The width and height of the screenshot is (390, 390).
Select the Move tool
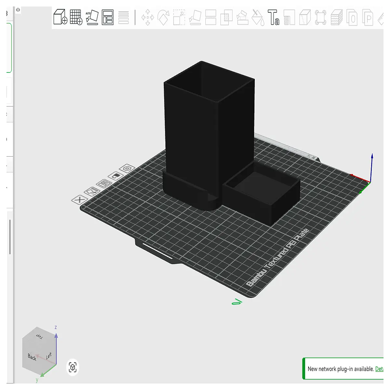(148, 17)
